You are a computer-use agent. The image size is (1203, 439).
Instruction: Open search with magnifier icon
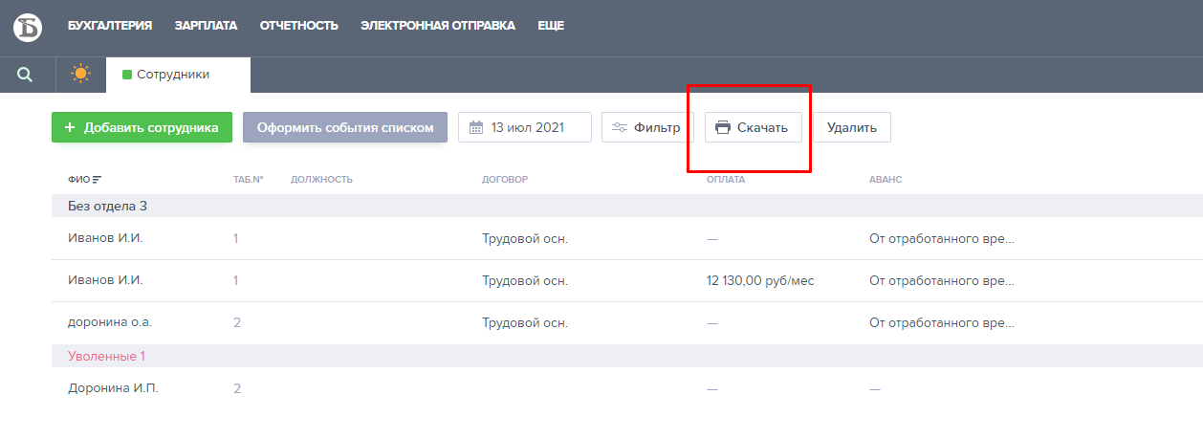coord(25,75)
